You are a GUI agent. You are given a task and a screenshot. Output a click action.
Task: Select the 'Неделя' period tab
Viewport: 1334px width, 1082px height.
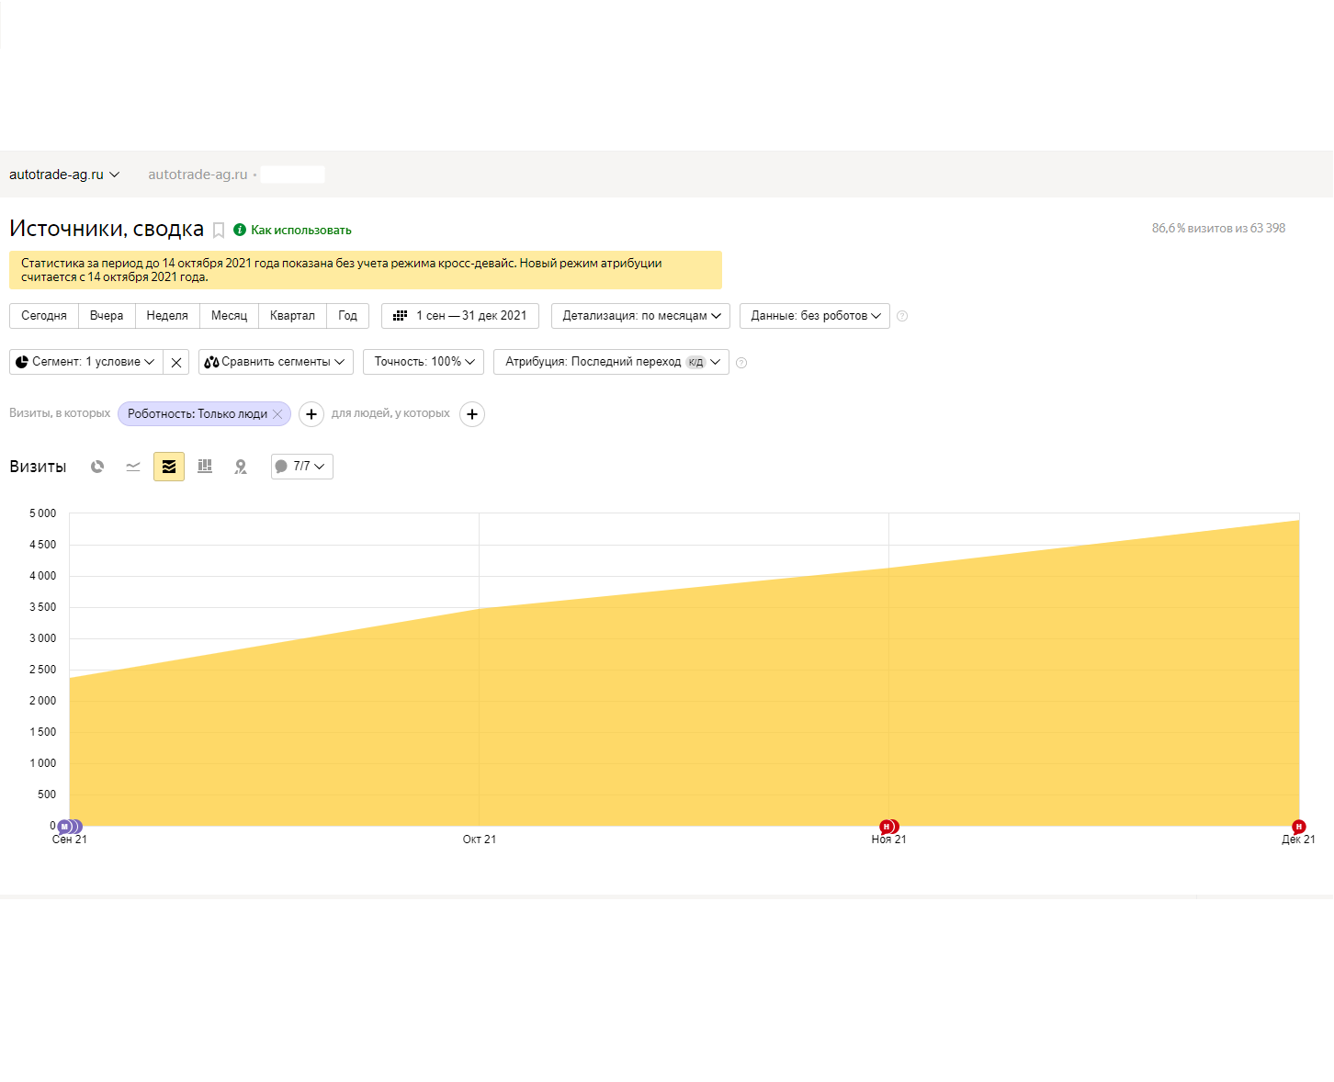167,316
